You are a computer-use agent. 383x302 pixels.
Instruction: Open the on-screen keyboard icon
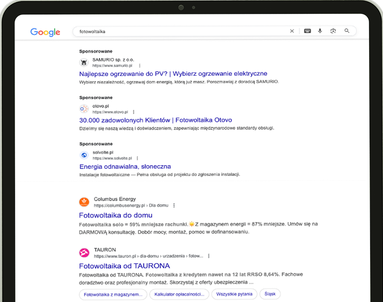pyautogui.click(x=307, y=31)
